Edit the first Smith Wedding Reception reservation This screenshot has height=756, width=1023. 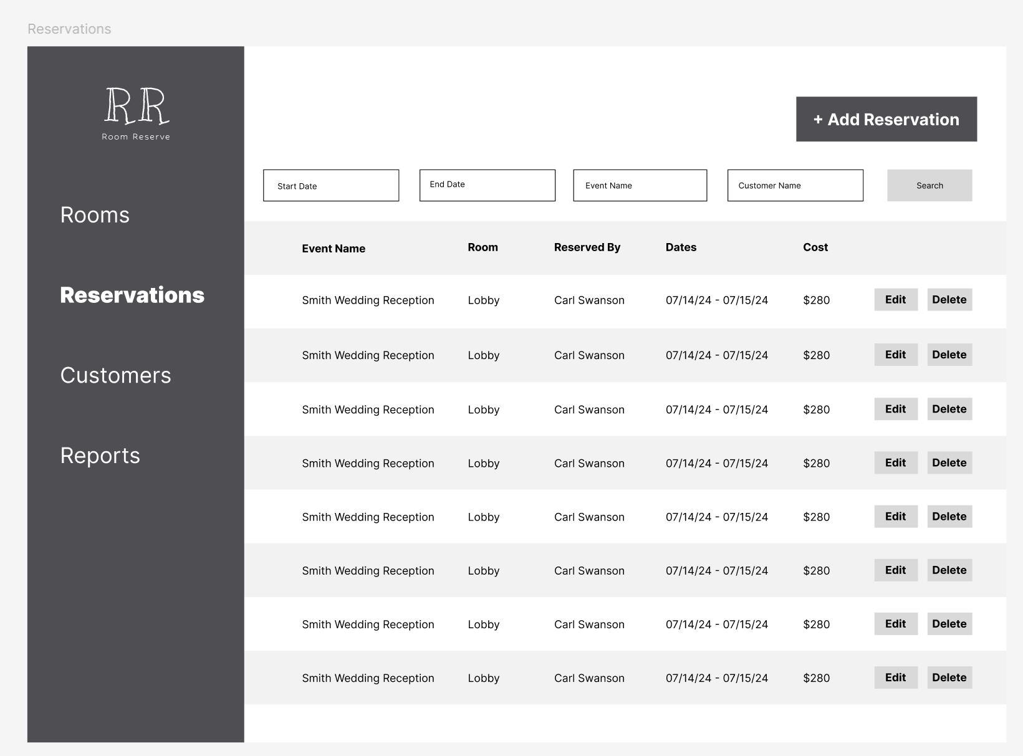pos(895,299)
